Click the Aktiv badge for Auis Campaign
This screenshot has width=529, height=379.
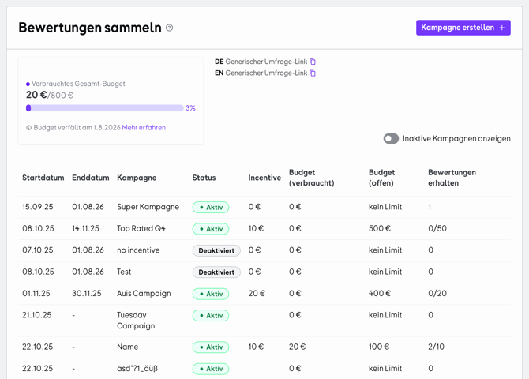[211, 294]
